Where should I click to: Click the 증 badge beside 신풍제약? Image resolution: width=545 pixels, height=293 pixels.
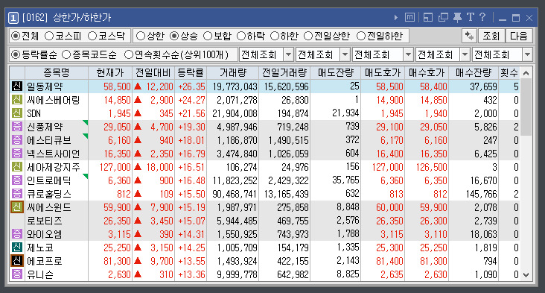[17, 127]
